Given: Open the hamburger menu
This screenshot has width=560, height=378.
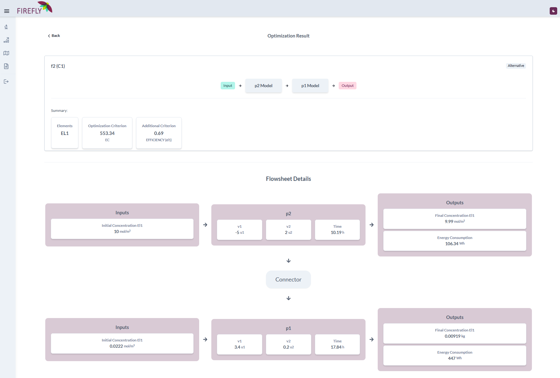Looking at the screenshot, I should click(7, 11).
